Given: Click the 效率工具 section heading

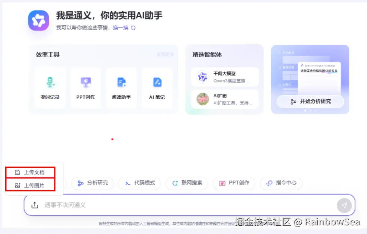Looking at the screenshot, I should (48, 55).
